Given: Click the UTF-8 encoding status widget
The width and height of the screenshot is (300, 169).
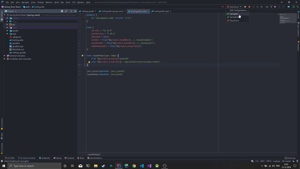Looking at the screenshot, I should point(269,161).
